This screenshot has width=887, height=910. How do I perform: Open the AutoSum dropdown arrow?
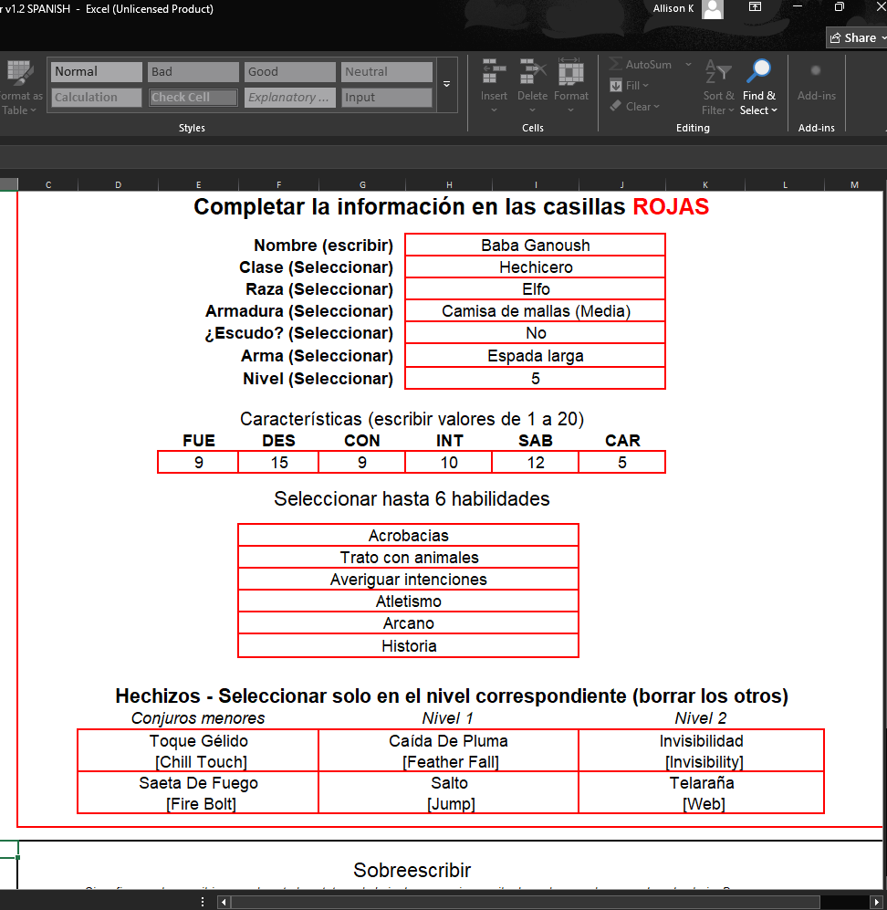(688, 65)
